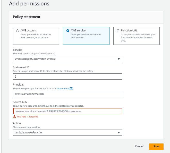Click the Statement ID field label
The width and height of the screenshot is (170, 153).
point(21,67)
